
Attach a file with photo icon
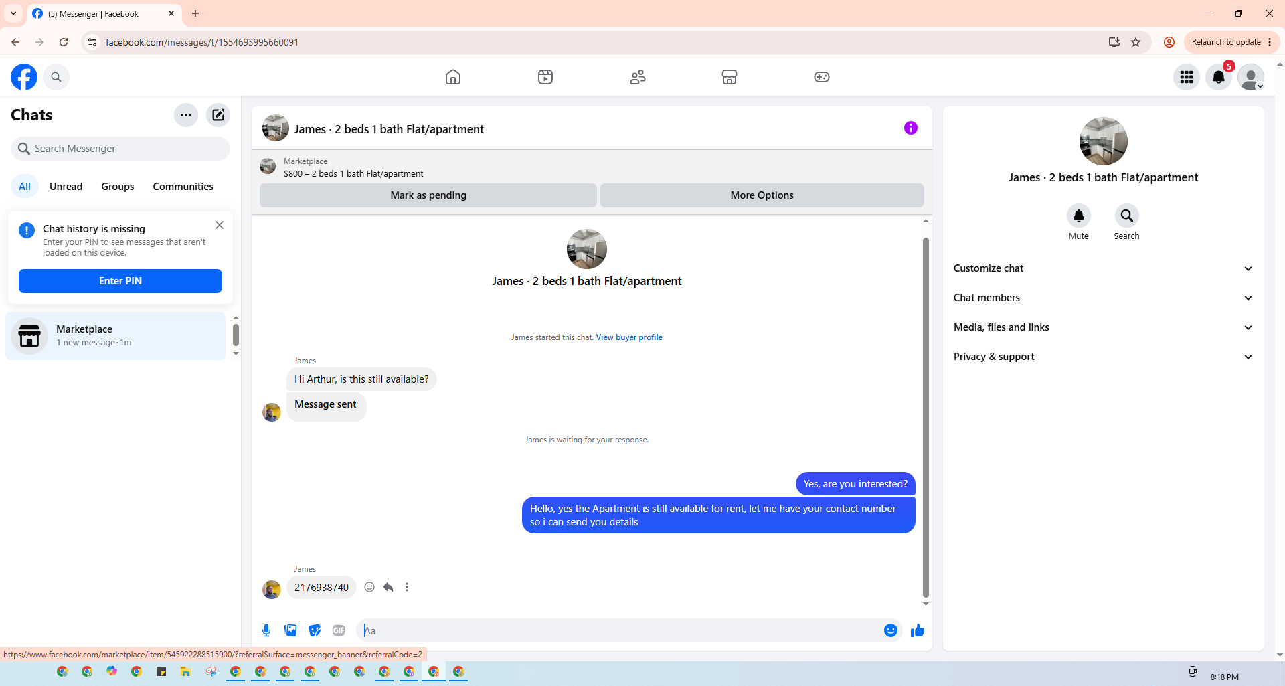pyautogui.click(x=290, y=630)
